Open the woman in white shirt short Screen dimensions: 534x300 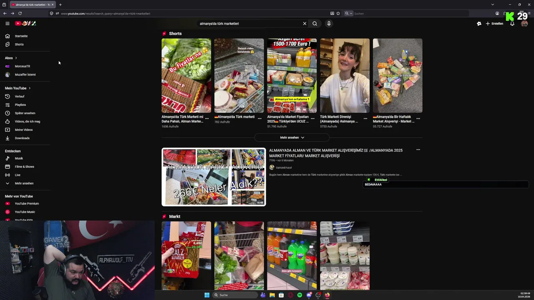pyautogui.click(x=345, y=75)
